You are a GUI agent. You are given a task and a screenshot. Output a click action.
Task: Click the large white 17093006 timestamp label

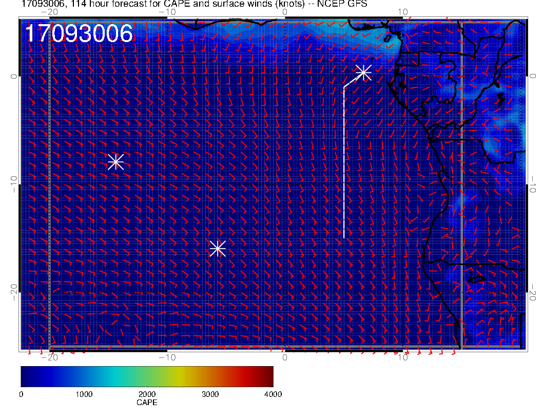79,34
